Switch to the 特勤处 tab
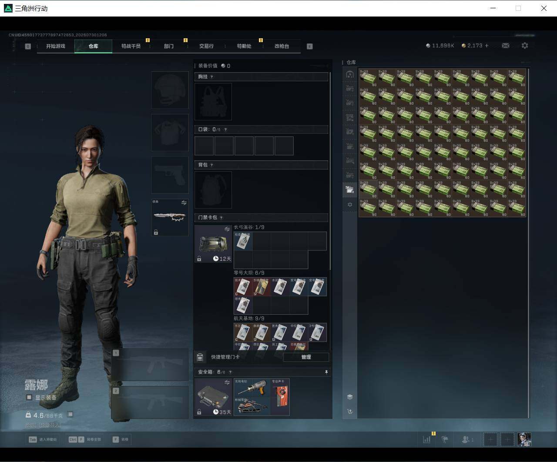Viewport: 557px width, 462px height. click(244, 46)
